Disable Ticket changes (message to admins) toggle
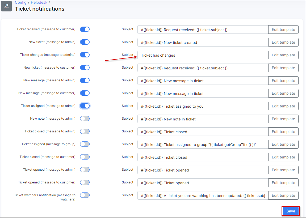Image resolution: width=306 pixels, height=218 pixels. (x=85, y=55)
